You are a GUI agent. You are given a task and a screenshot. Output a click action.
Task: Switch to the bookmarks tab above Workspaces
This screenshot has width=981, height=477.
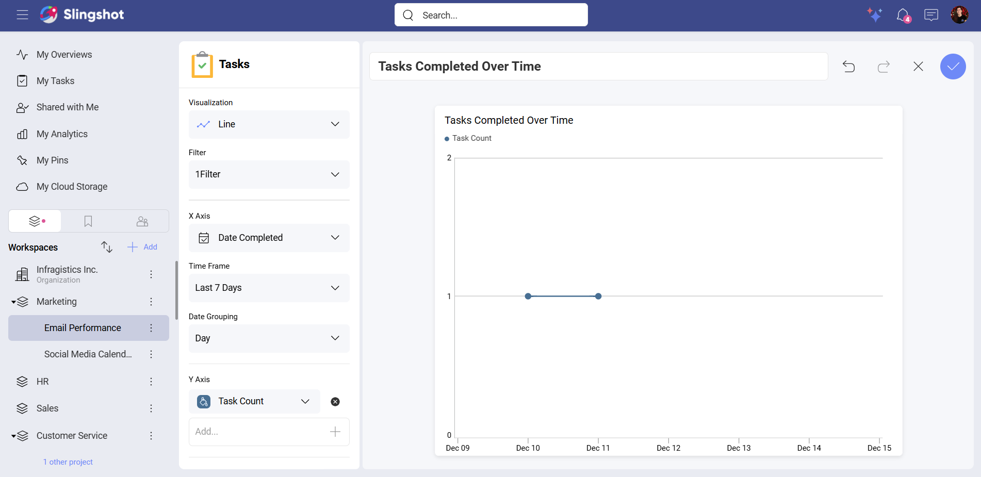point(88,221)
